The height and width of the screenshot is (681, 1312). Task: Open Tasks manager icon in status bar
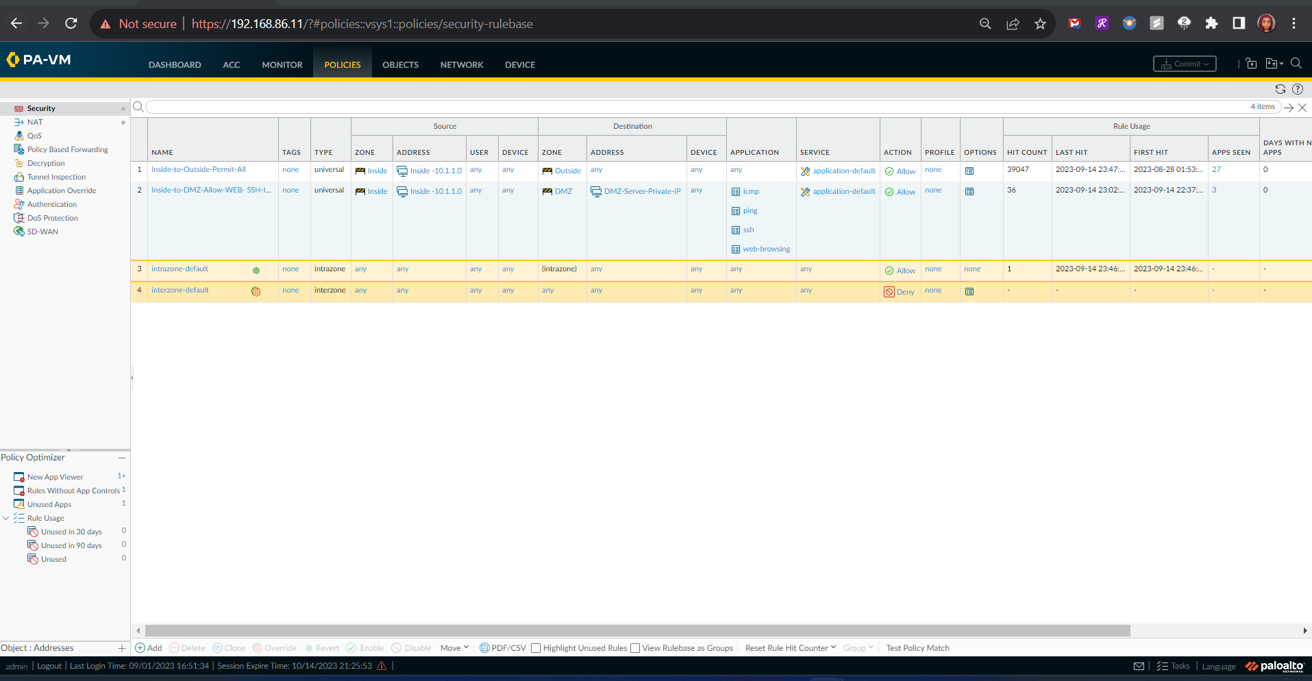pyautogui.click(x=1163, y=666)
